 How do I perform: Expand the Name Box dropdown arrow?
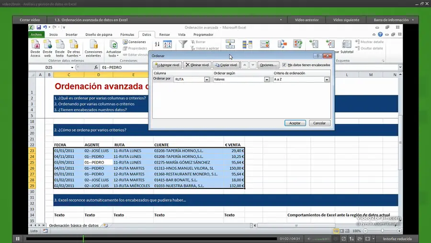point(72,67)
